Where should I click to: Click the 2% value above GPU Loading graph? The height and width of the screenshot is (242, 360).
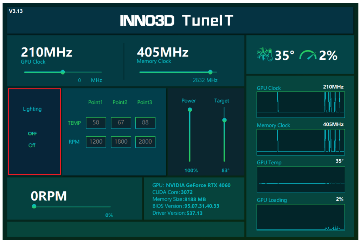coord(340,199)
